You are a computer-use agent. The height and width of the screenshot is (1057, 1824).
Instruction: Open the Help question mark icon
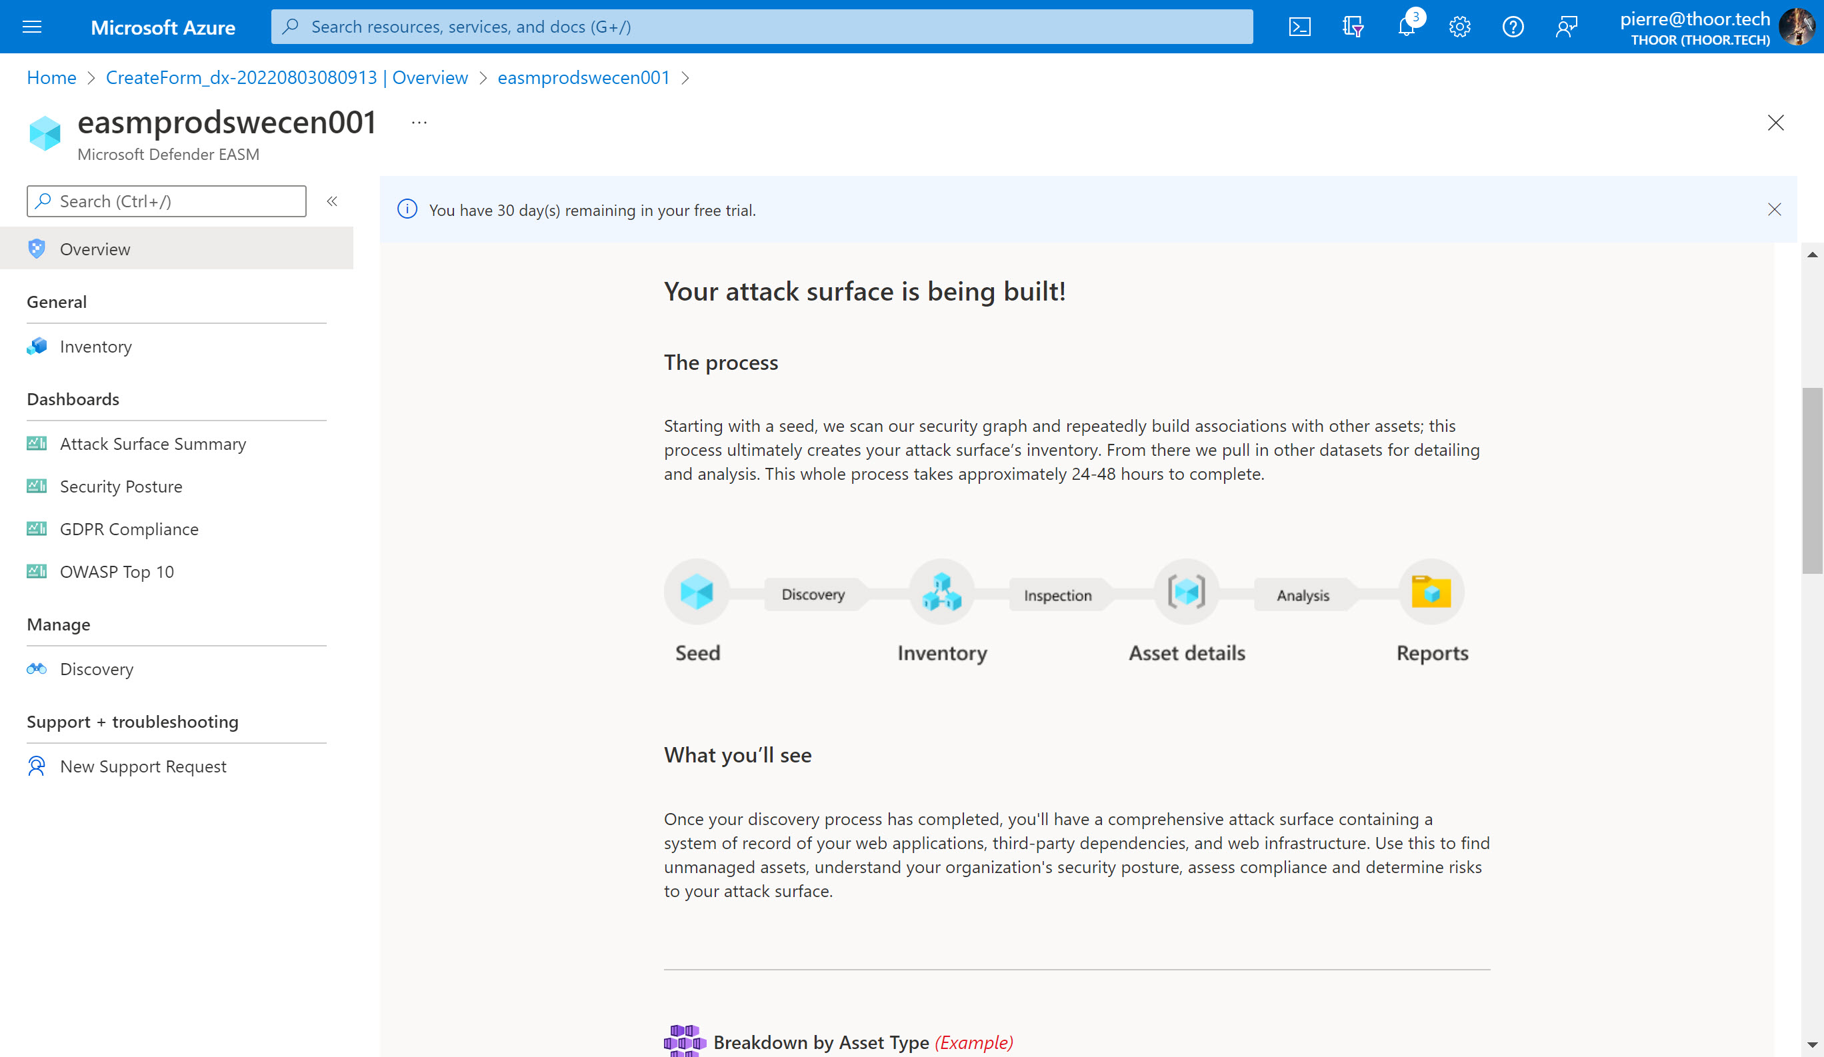1513,27
